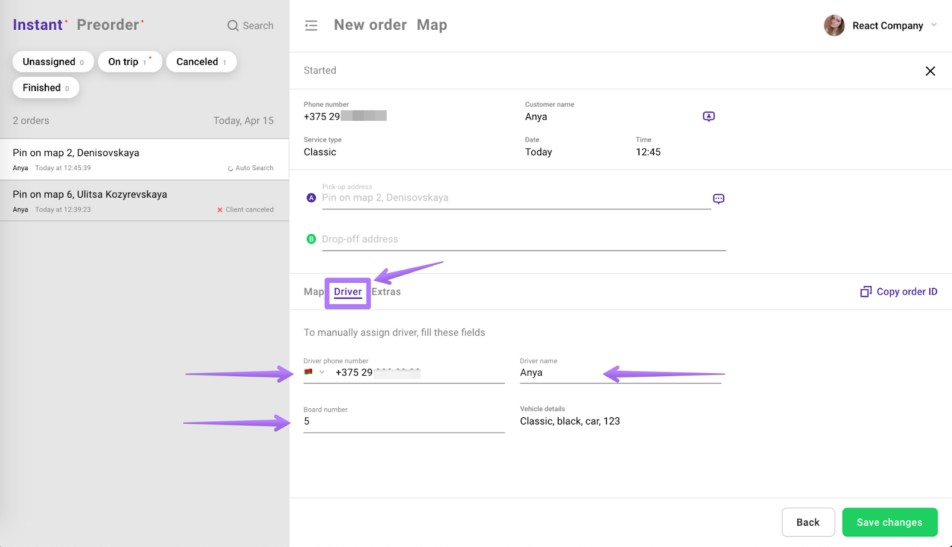952x547 pixels.
Task: Filter orders by On trip status
Action: 130,62
